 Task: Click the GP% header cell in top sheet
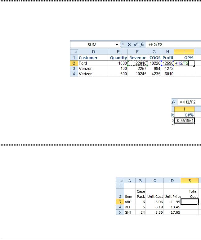[x=184, y=58]
